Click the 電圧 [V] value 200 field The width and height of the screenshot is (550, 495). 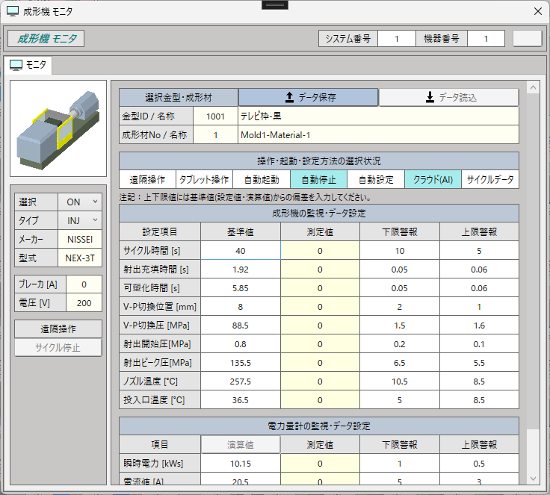tap(84, 303)
